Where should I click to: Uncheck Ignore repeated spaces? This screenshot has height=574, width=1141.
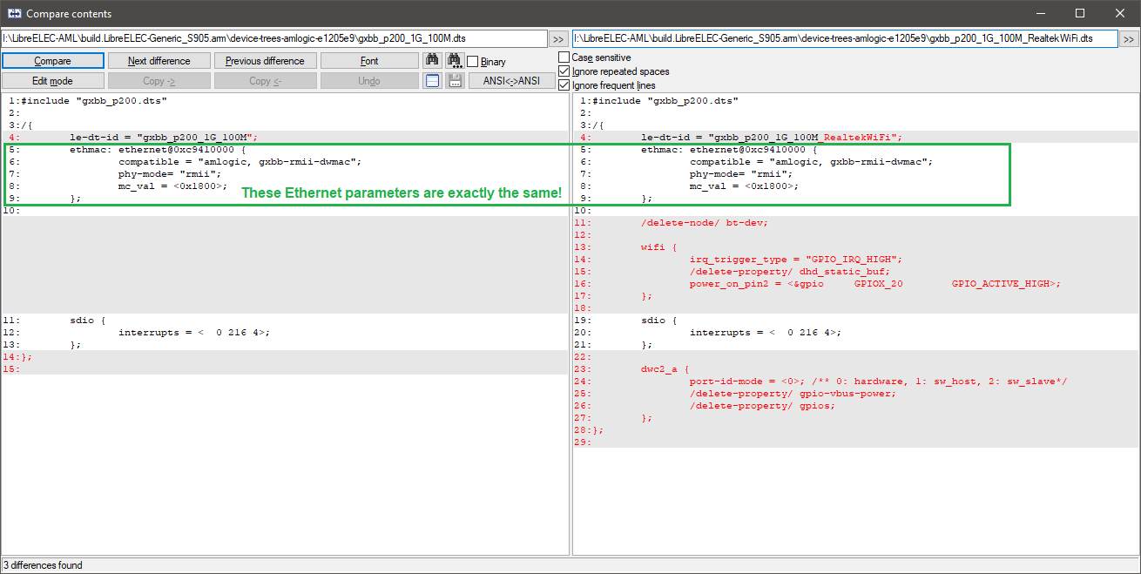coord(564,71)
